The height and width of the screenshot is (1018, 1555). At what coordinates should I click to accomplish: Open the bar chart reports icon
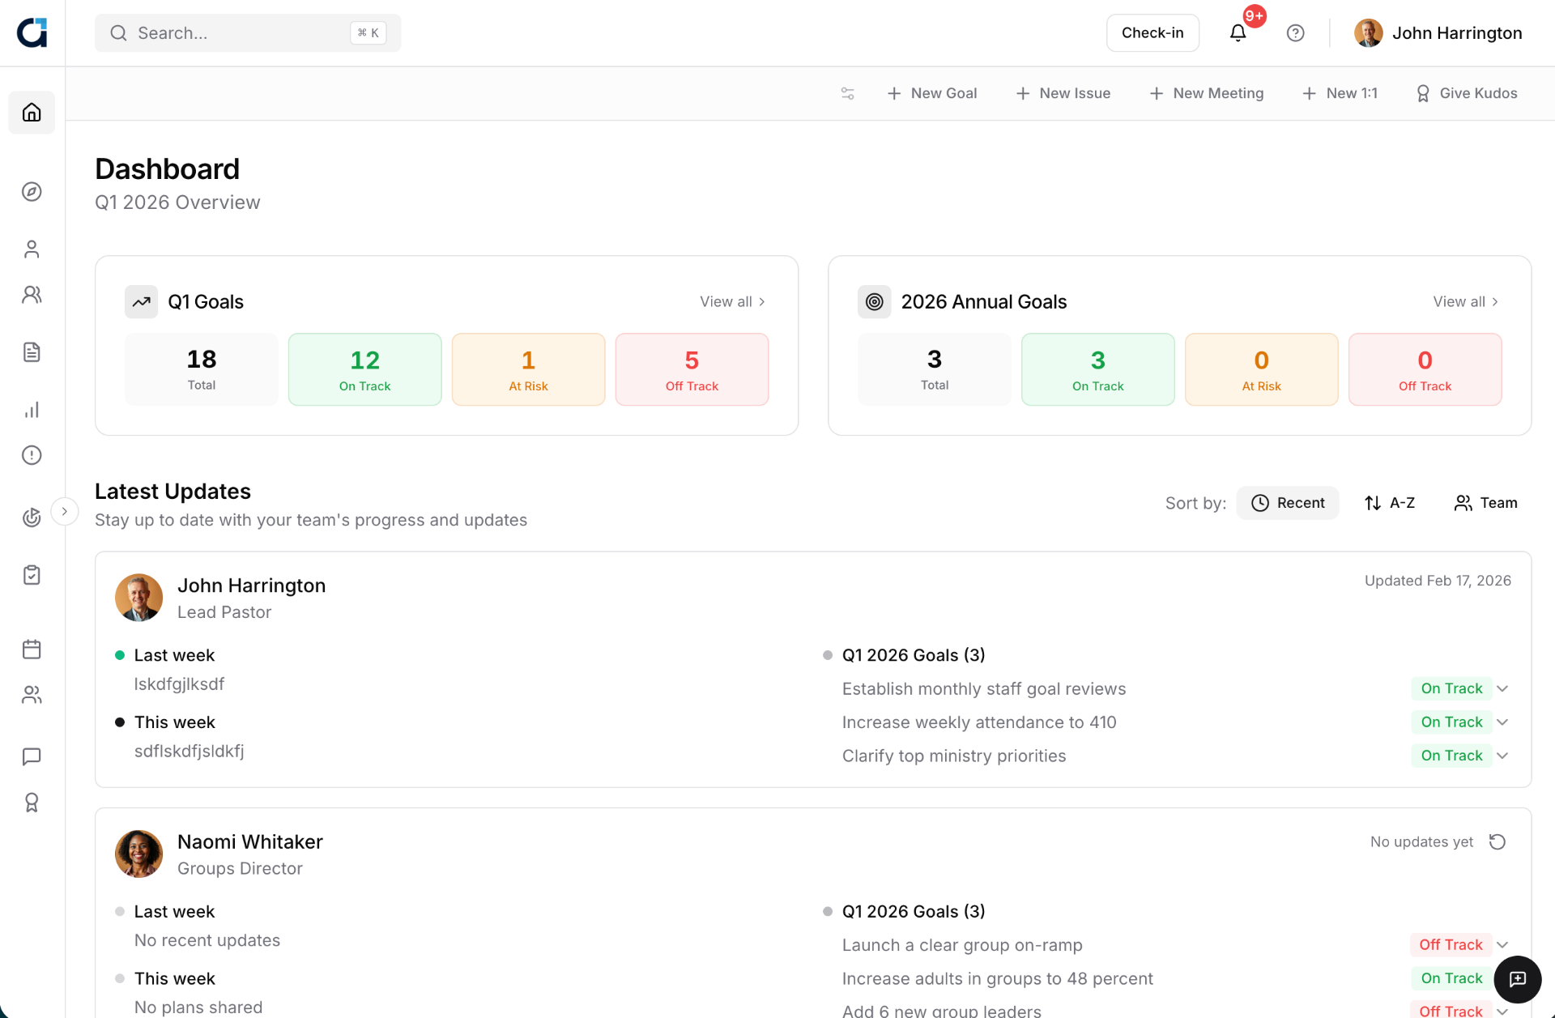[32, 410]
